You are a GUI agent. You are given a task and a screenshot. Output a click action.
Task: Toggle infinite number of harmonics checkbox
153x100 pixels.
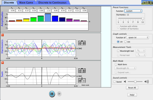[x=118, y=27]
